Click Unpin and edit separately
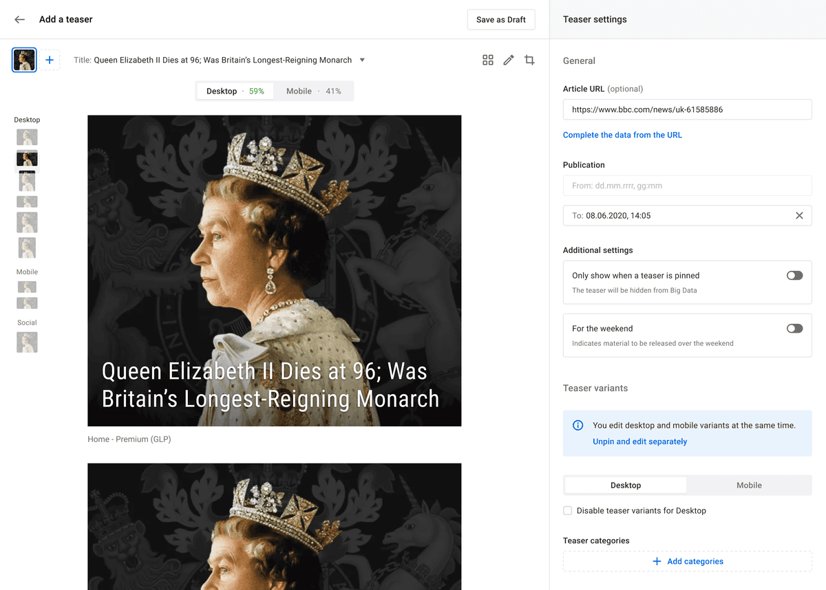Image resolution: width=826 pixels, height=590 pixels. click(x=639, y=441)
